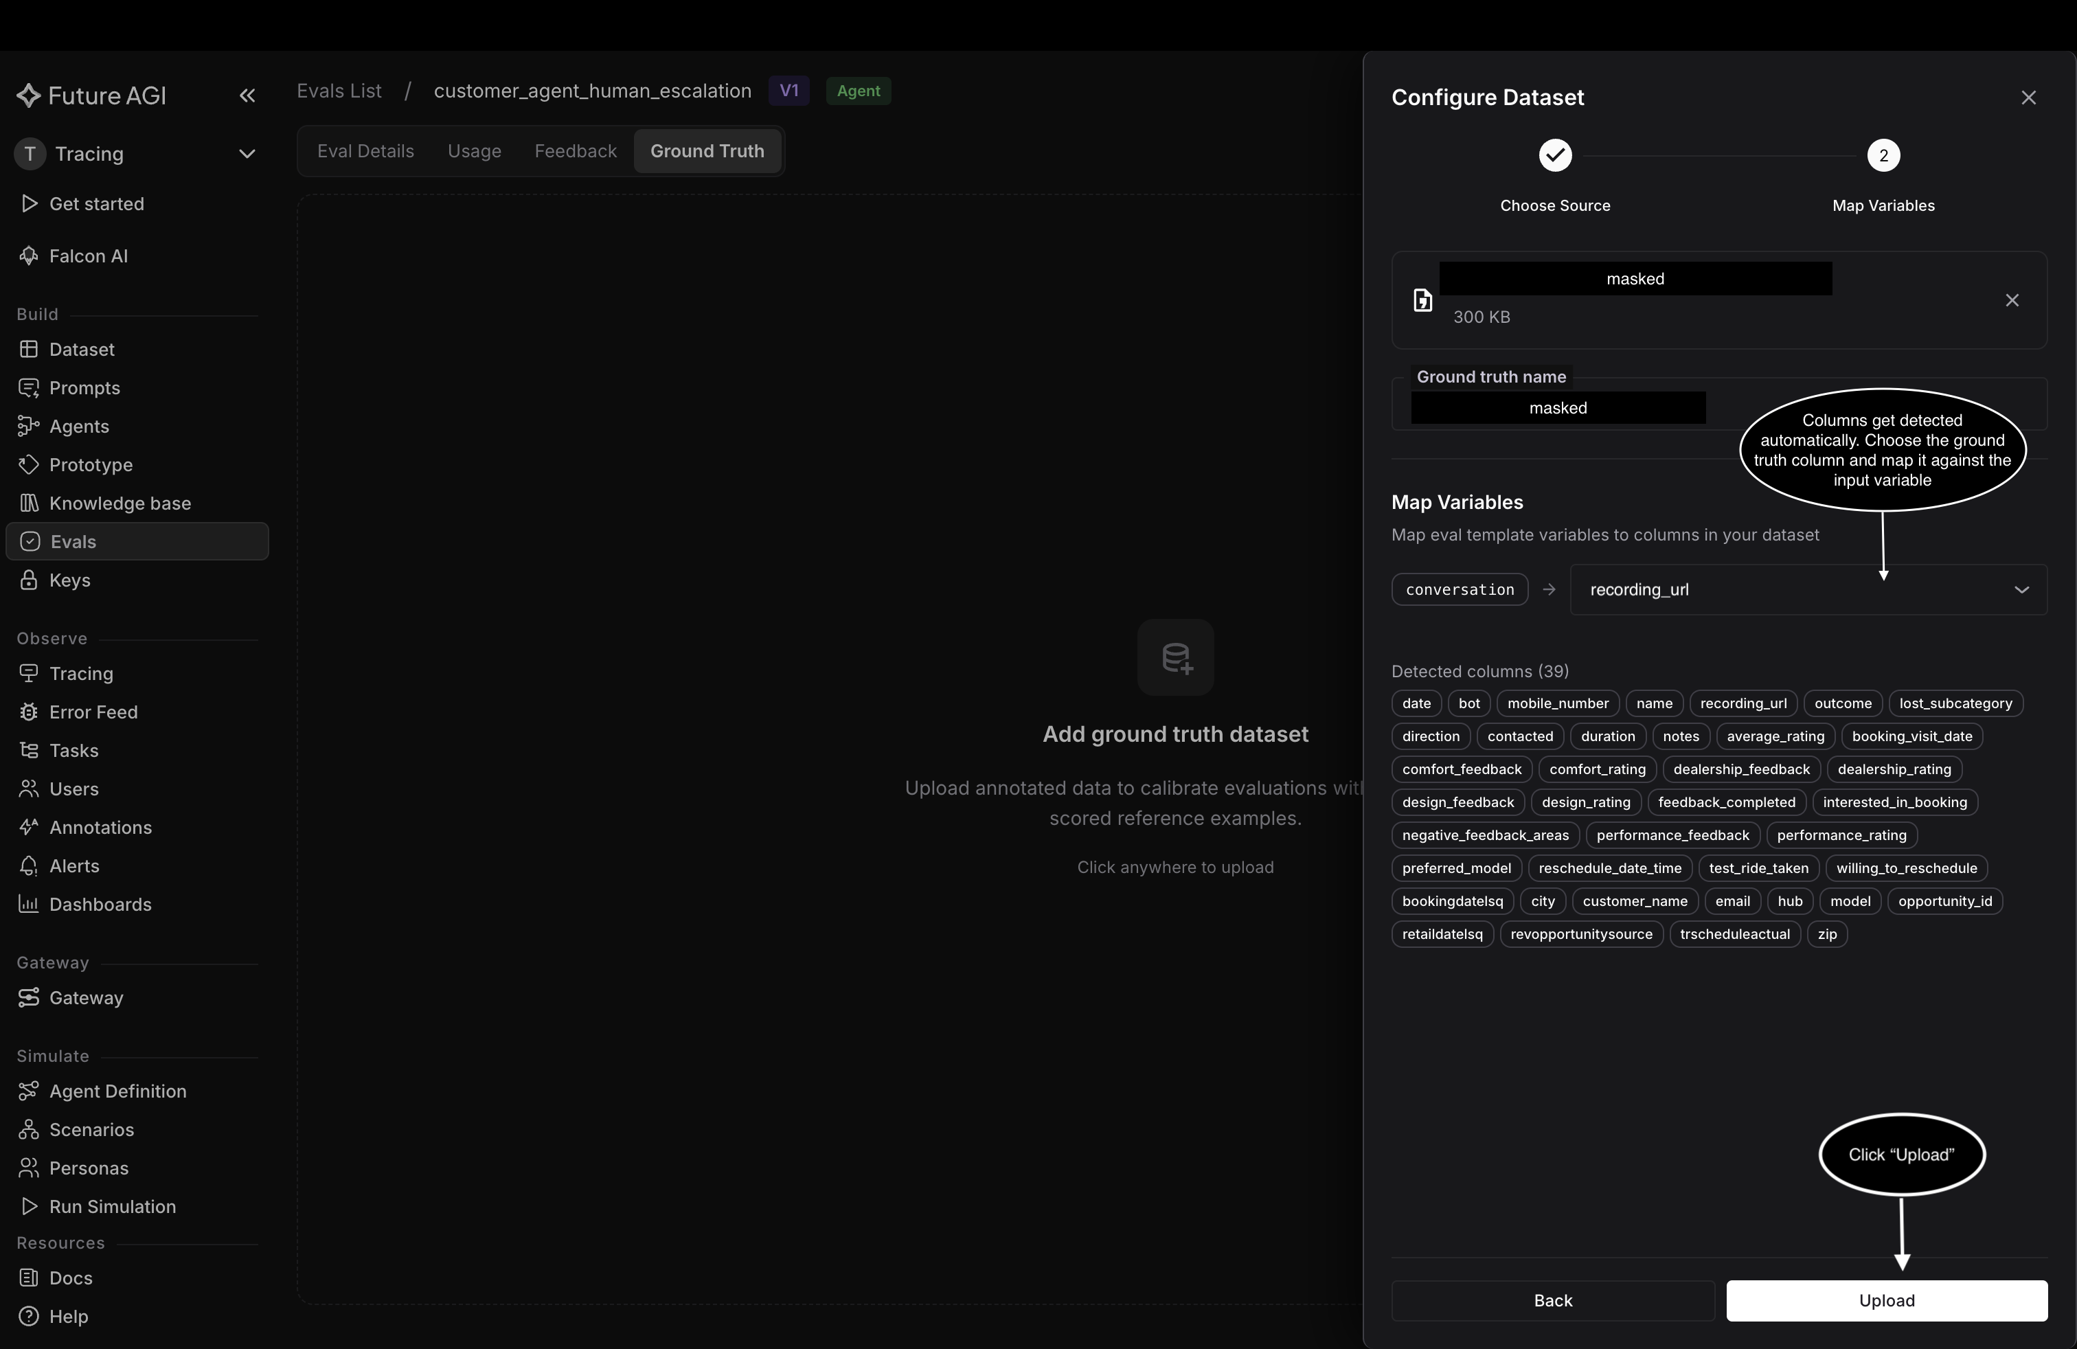2077x1349 pixels.
Task: Click the Map Variables step 2 circle
Action: pyautogui.click(x=1883, y=155)
